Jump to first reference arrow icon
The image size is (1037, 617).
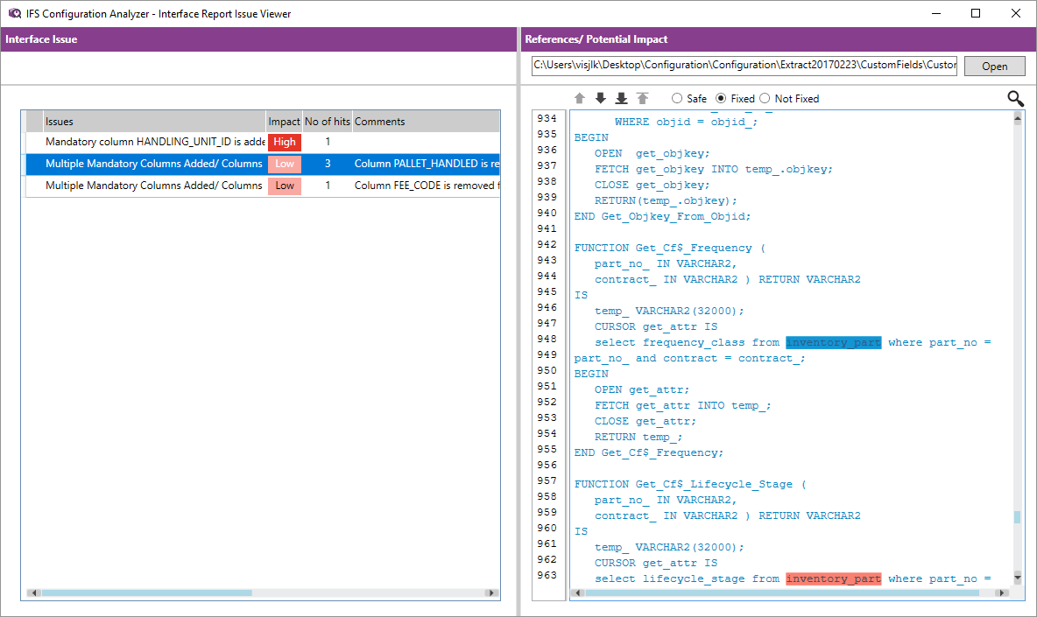[643, 99]
